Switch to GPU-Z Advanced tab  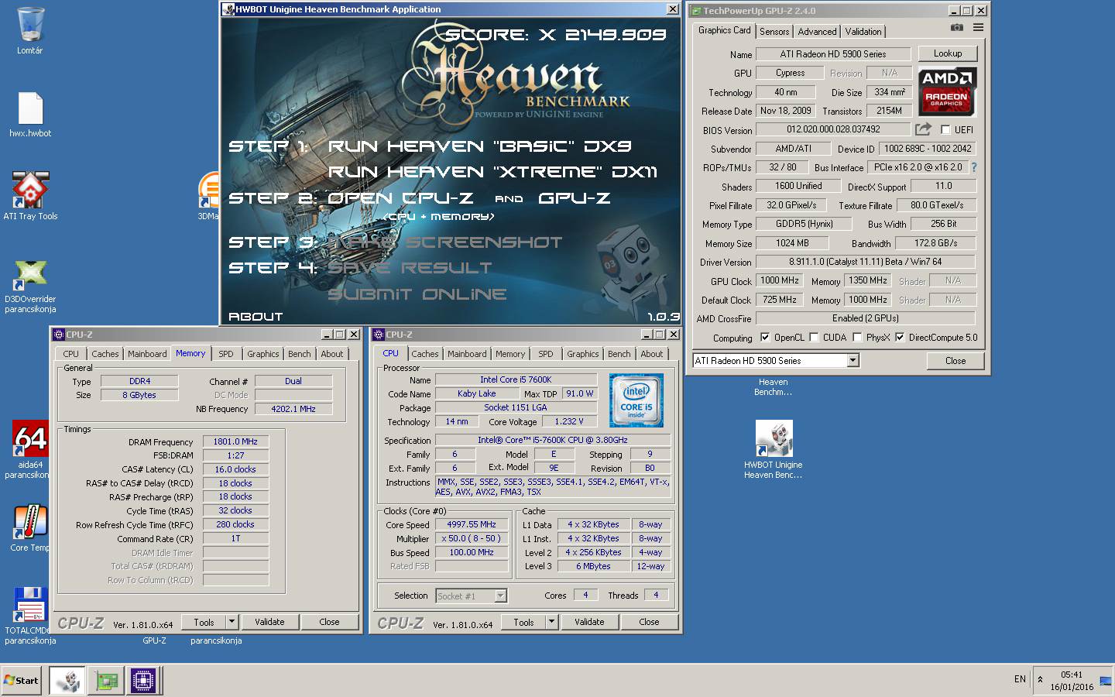817,31
